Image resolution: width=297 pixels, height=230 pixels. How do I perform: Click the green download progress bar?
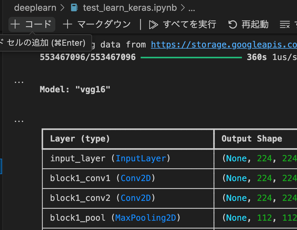(191, 57)
